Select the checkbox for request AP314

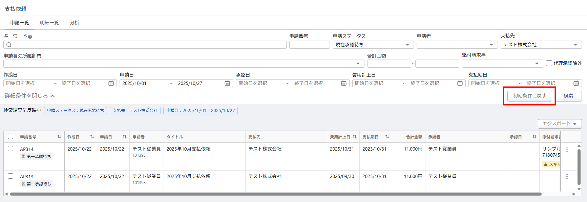point(11,149)
